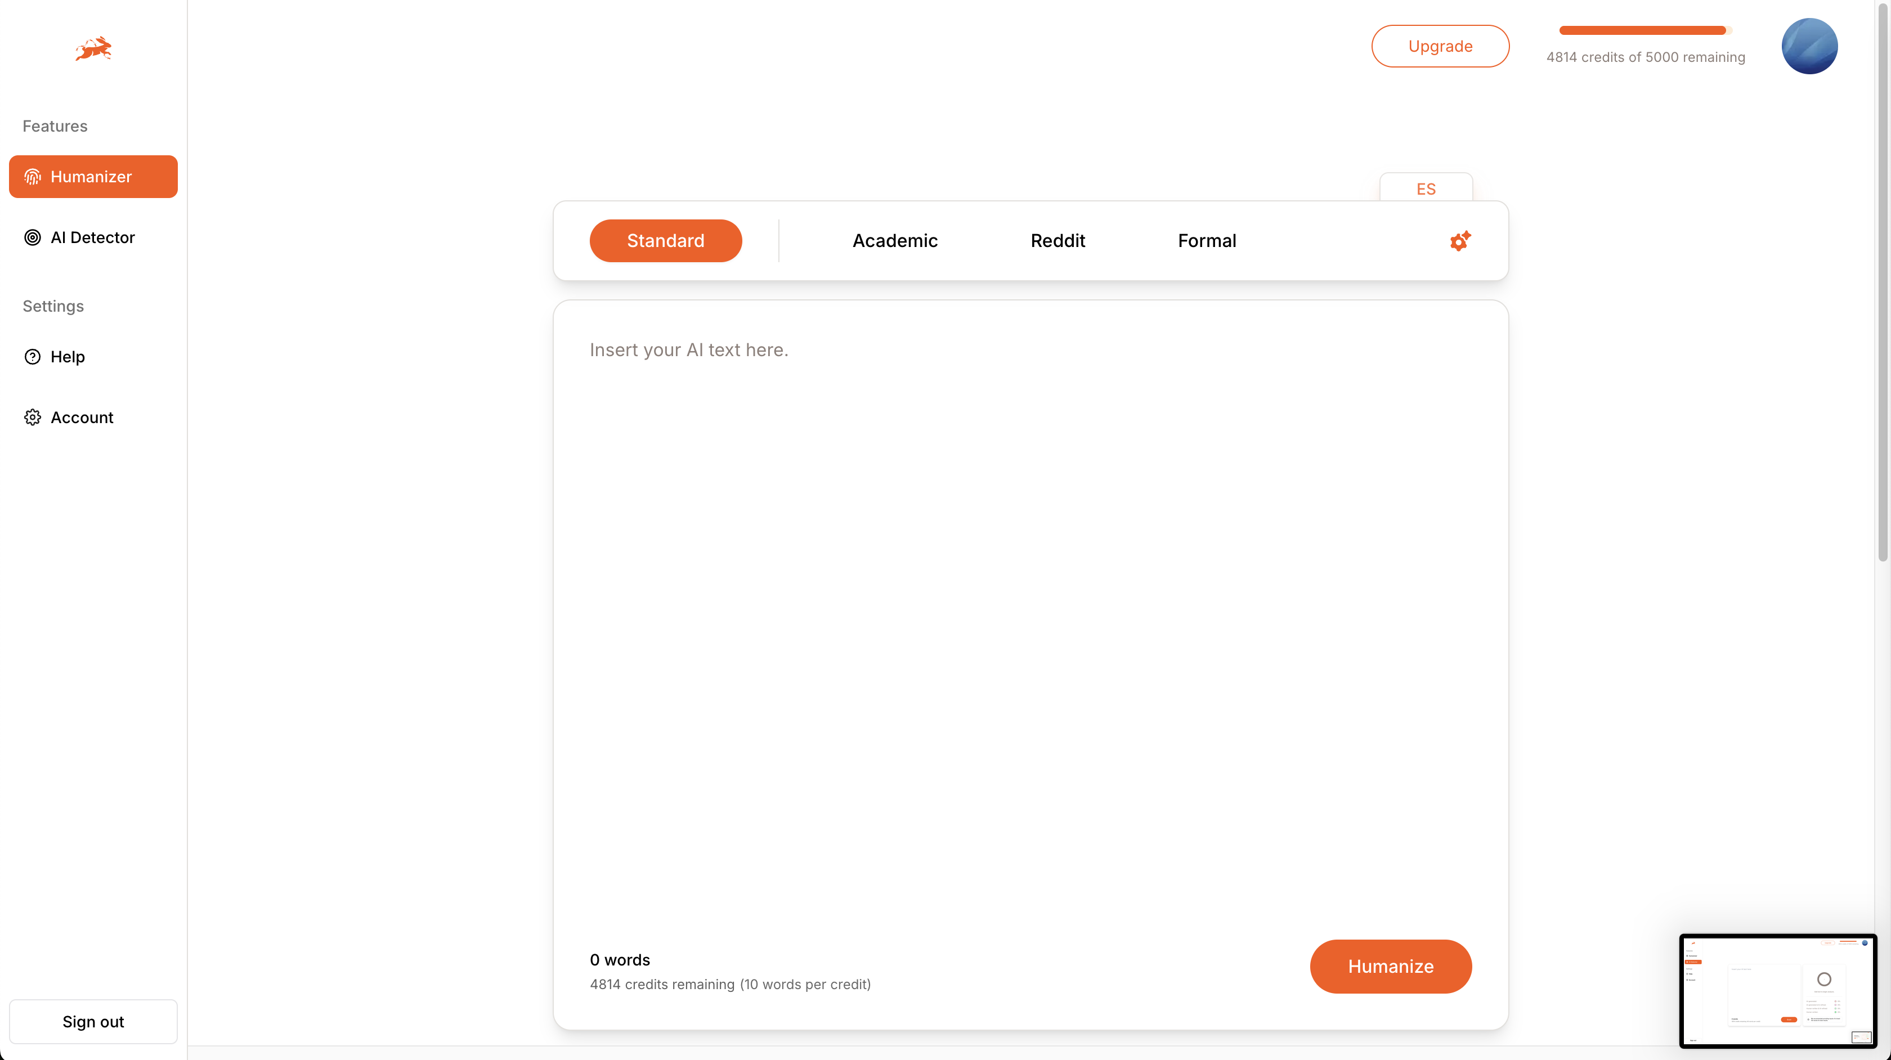Switch to Academic mode
1891x1060 pixels.
pyautogui.click(x=894, y=241)
